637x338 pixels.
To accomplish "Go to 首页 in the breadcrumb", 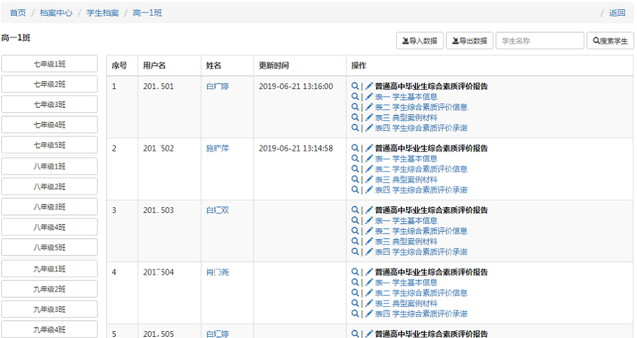I will [x=18, y=13].
